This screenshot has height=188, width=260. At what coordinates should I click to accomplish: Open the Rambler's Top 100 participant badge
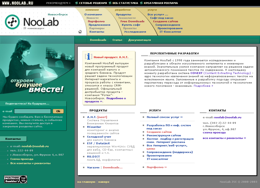[x=16, y=179]
